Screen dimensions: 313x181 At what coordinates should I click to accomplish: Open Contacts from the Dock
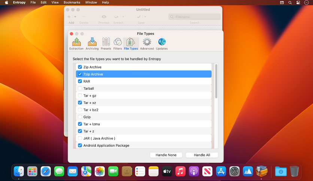pos(127,171)
